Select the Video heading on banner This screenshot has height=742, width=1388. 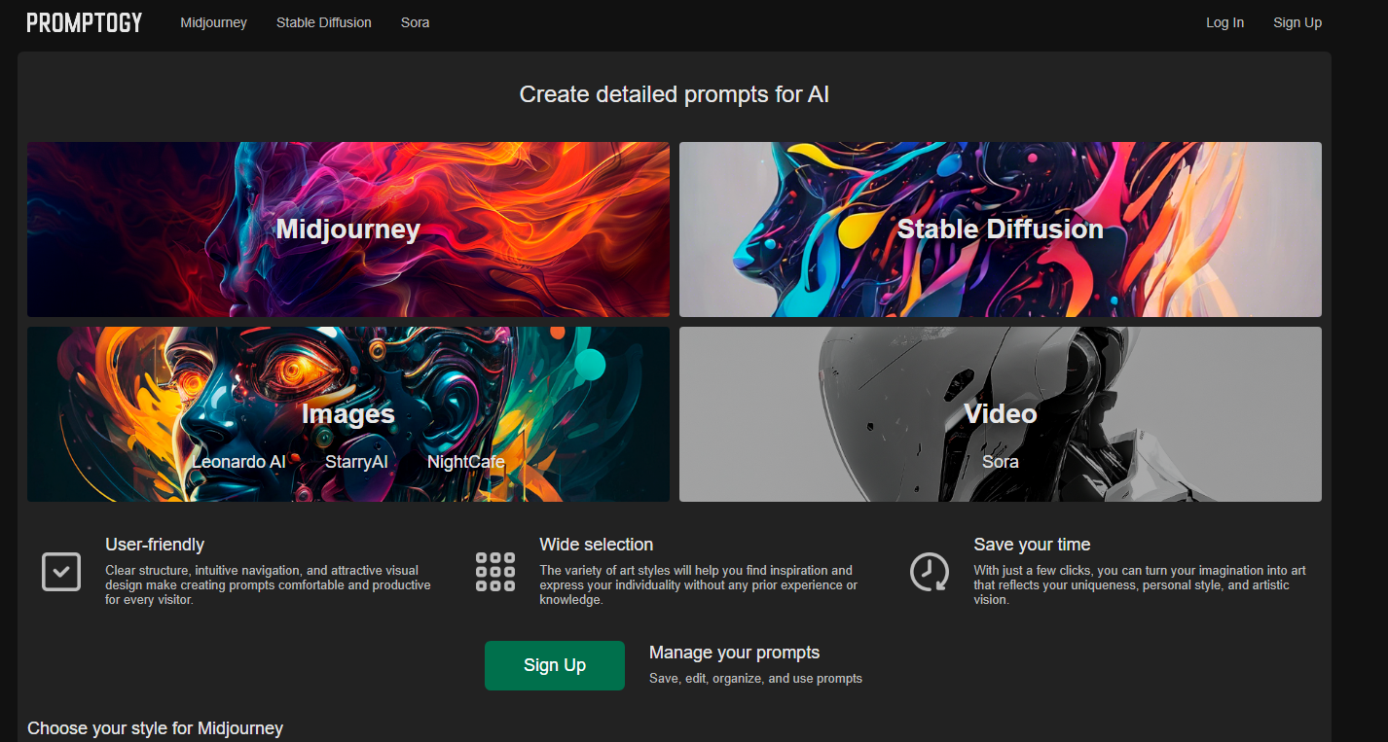pyautogui.click(x=1001, y=414)
